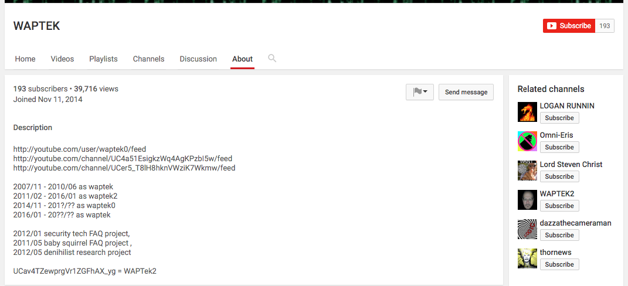The width and height of the screenshot is (628, 286).
Task: Subscribe to thornews
Action: 559,264
